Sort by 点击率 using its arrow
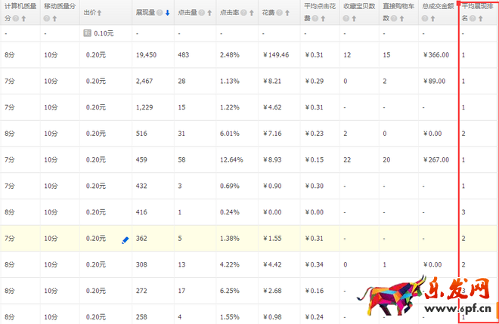Screen dimensions: 499x324 (x=251, y=13)
